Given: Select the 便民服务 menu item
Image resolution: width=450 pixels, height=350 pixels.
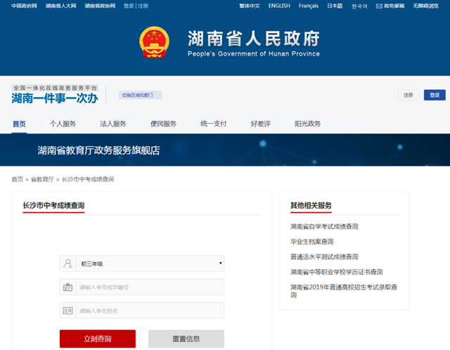Looking at the screenshot, I should tap(163, 124).
